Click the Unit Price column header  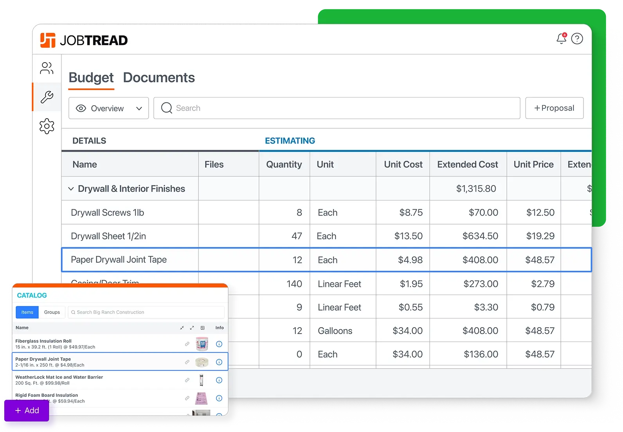pos(534,164)
